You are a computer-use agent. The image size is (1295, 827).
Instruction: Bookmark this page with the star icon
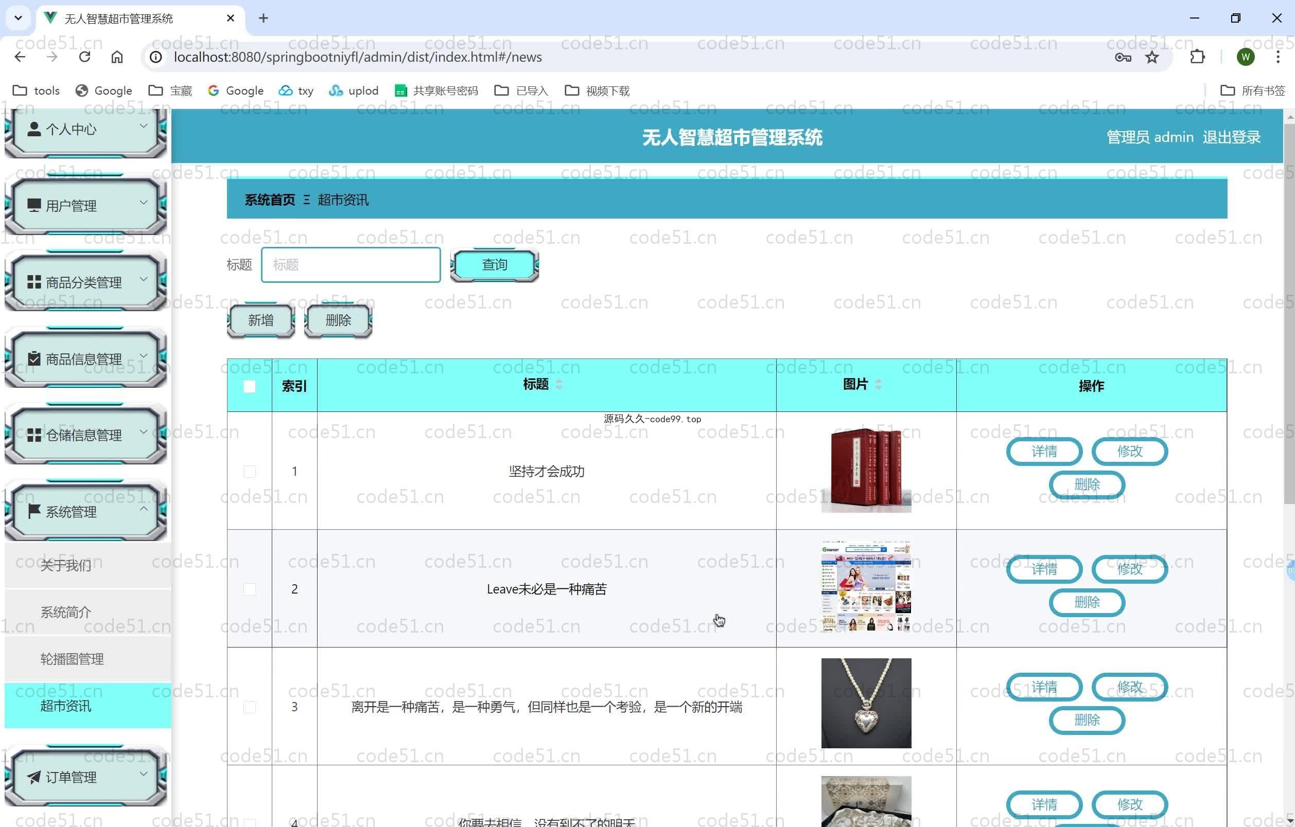click(x=1152, y=57)
